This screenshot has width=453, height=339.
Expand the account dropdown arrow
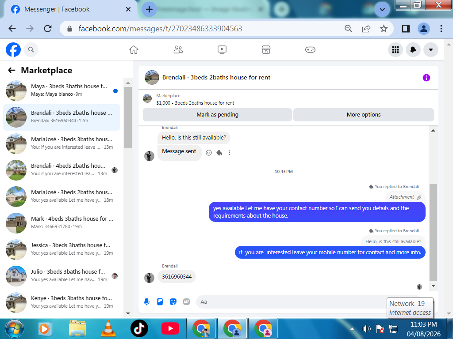(x=431, y=49)
